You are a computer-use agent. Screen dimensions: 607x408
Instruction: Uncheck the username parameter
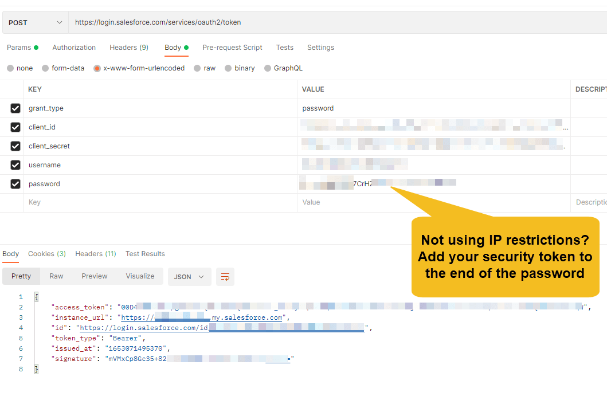tap(15, 164)
